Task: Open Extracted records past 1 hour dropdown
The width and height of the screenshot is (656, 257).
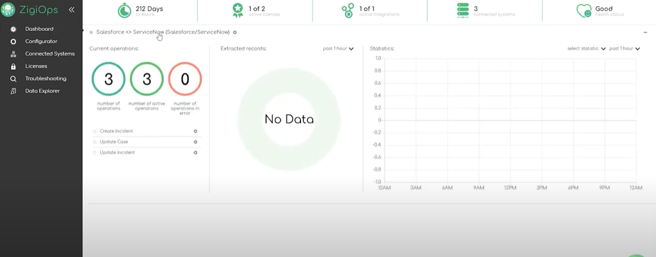Action: [x=338, y=48]
